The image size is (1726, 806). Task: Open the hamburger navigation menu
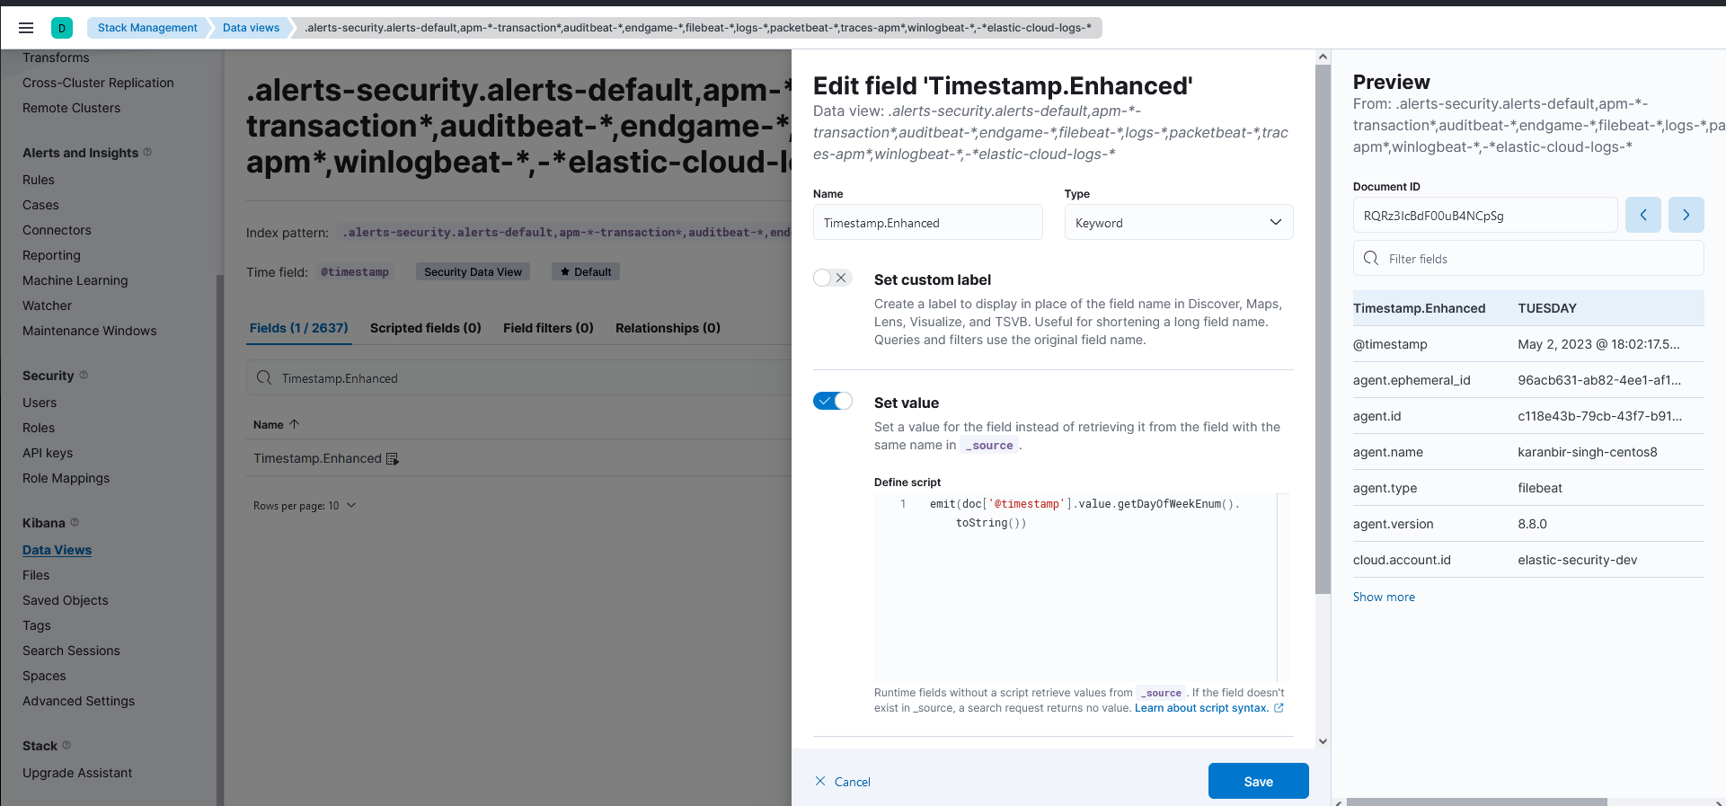tap(26, 28)
